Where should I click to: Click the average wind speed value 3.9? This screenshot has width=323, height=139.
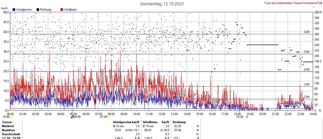pos(137,134)
